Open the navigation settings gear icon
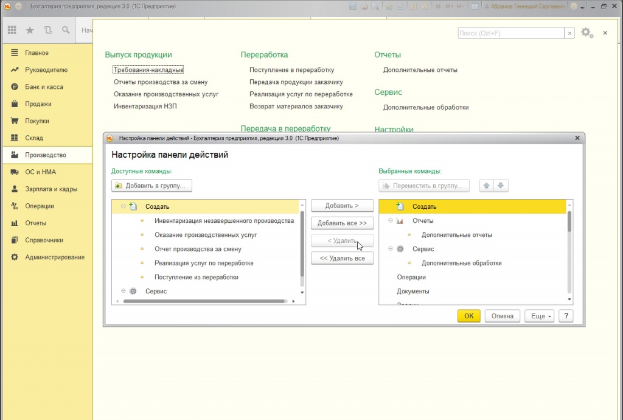Screen dimensions: 623x420 click(x=587, y=33)
